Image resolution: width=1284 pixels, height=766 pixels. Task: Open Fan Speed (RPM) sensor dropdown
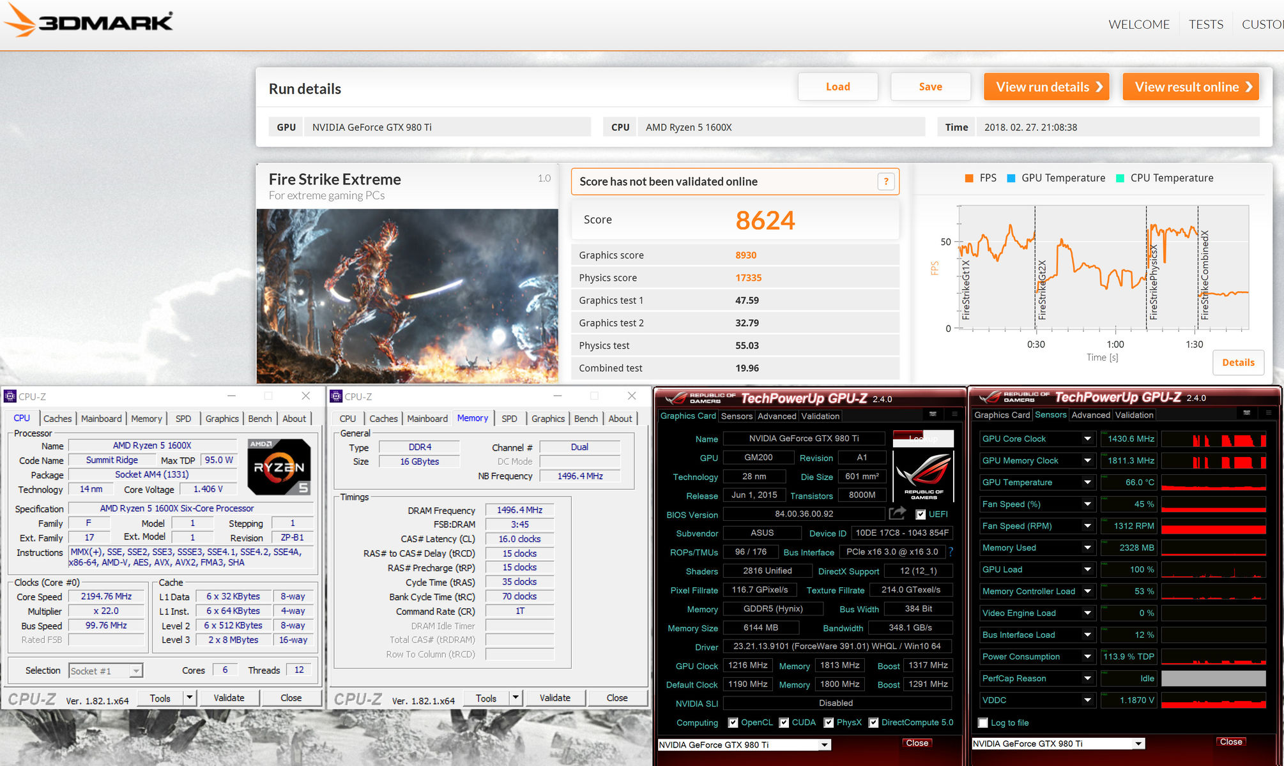click(x=1087, y=525)
